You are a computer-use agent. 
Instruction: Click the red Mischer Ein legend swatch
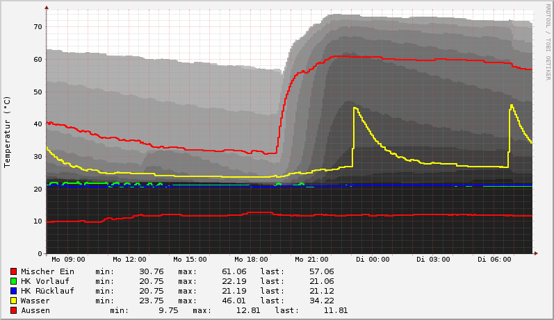tap(13, 271)
